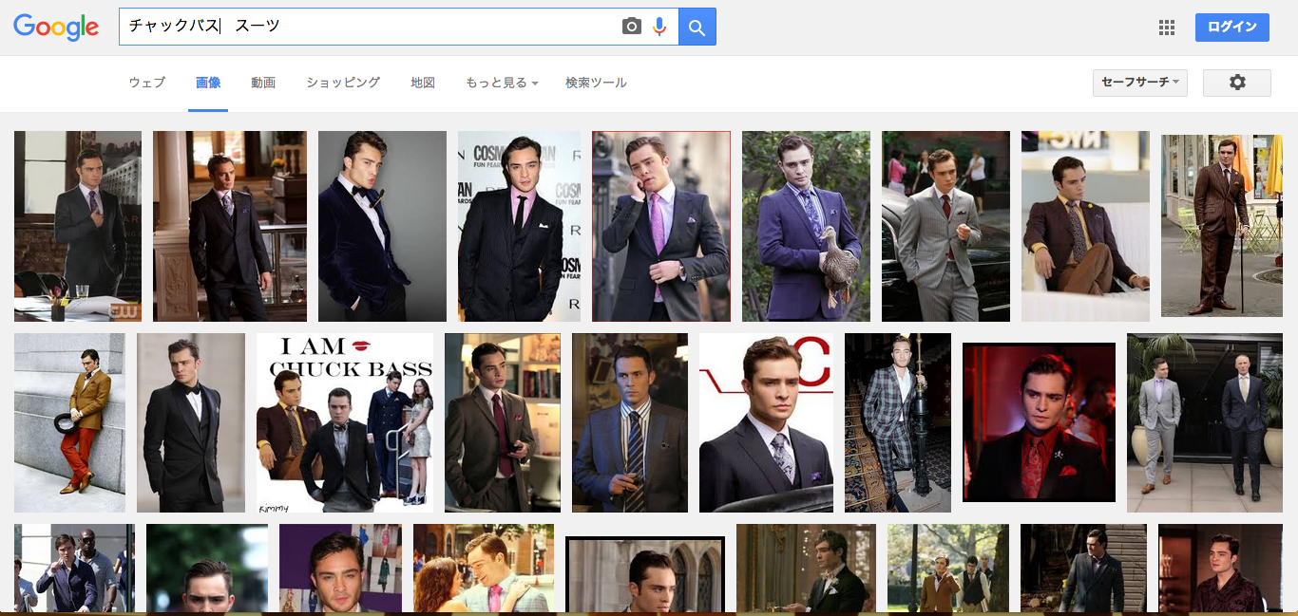Open thumbnail of man in plaid suit

pyautogui.click(x=898, y=423)
